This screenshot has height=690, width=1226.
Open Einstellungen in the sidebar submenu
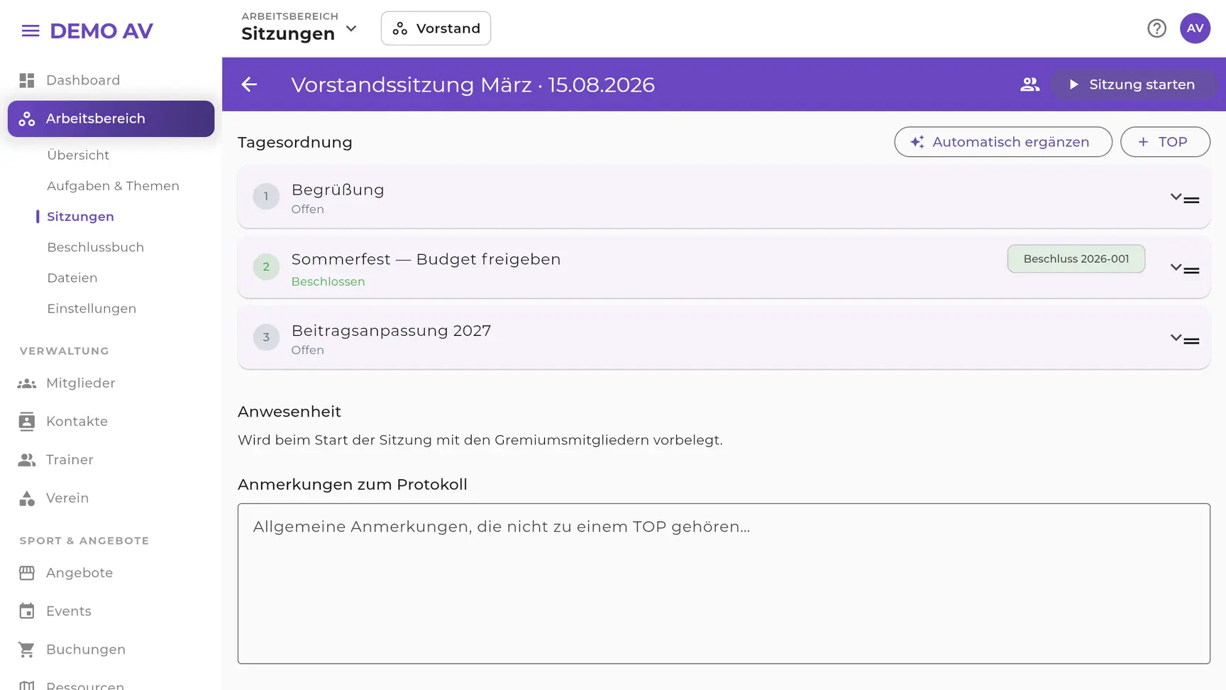click(x=92, y=309)
